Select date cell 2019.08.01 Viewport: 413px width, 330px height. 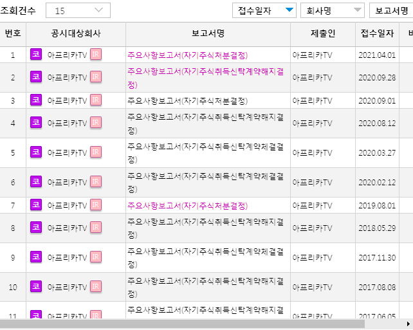click(377, 205)
